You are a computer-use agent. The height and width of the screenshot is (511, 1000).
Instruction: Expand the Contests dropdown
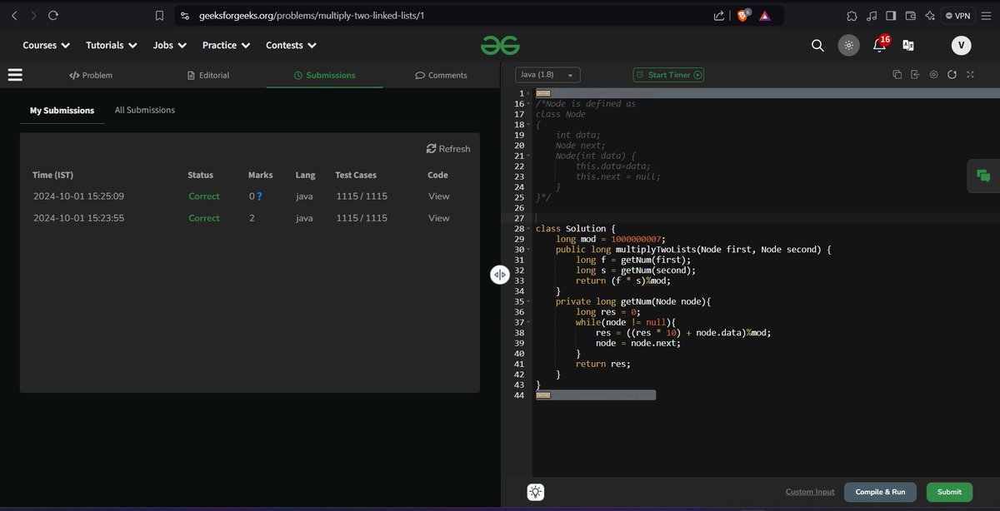coord(291,46)
